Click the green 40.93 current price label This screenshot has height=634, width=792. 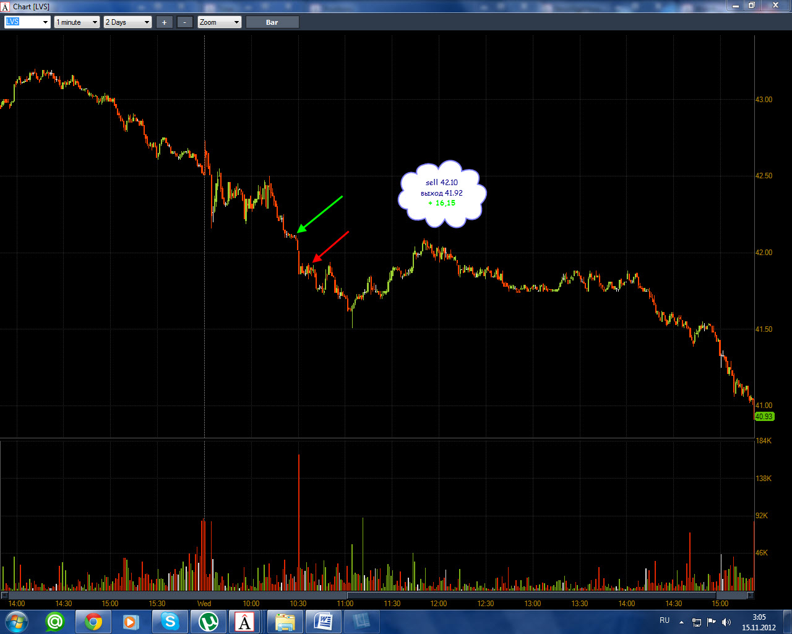coord(764,417)
